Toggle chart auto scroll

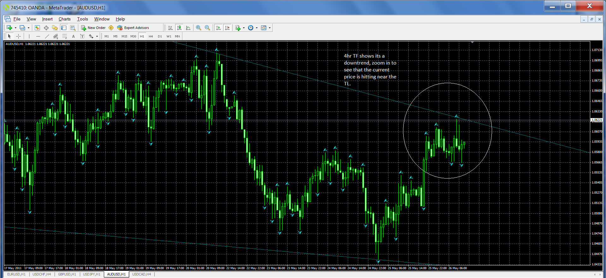tap(218, 28)
